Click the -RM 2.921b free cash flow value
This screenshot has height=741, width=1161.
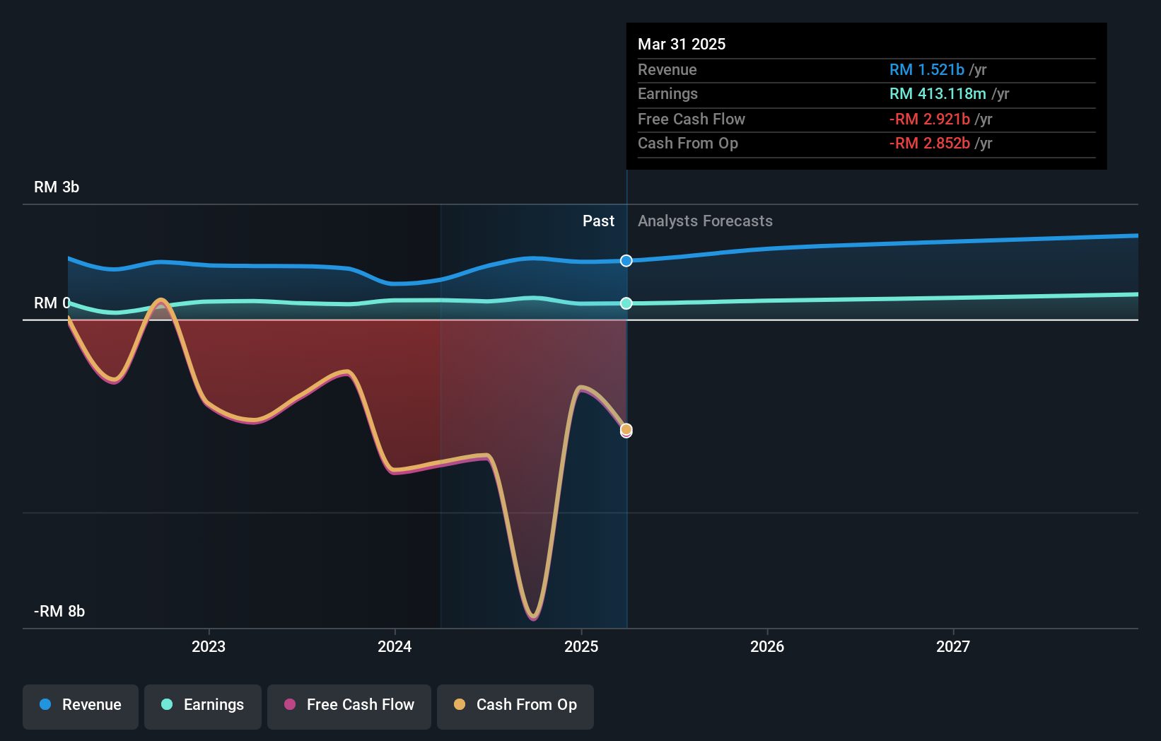pyautogui.click(x=930, y=119)
